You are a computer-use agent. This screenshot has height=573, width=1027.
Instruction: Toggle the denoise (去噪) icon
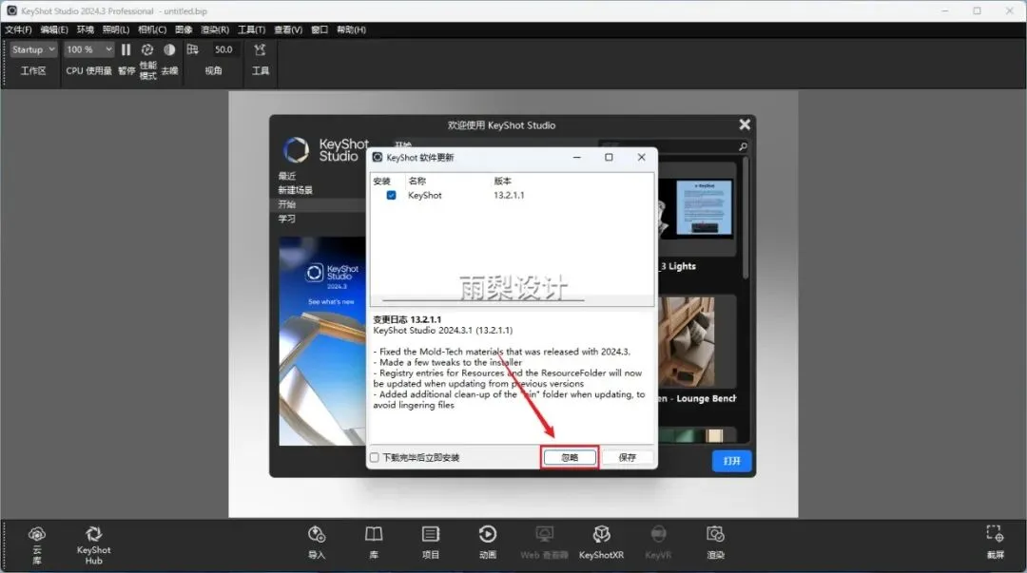coord(169,49)
